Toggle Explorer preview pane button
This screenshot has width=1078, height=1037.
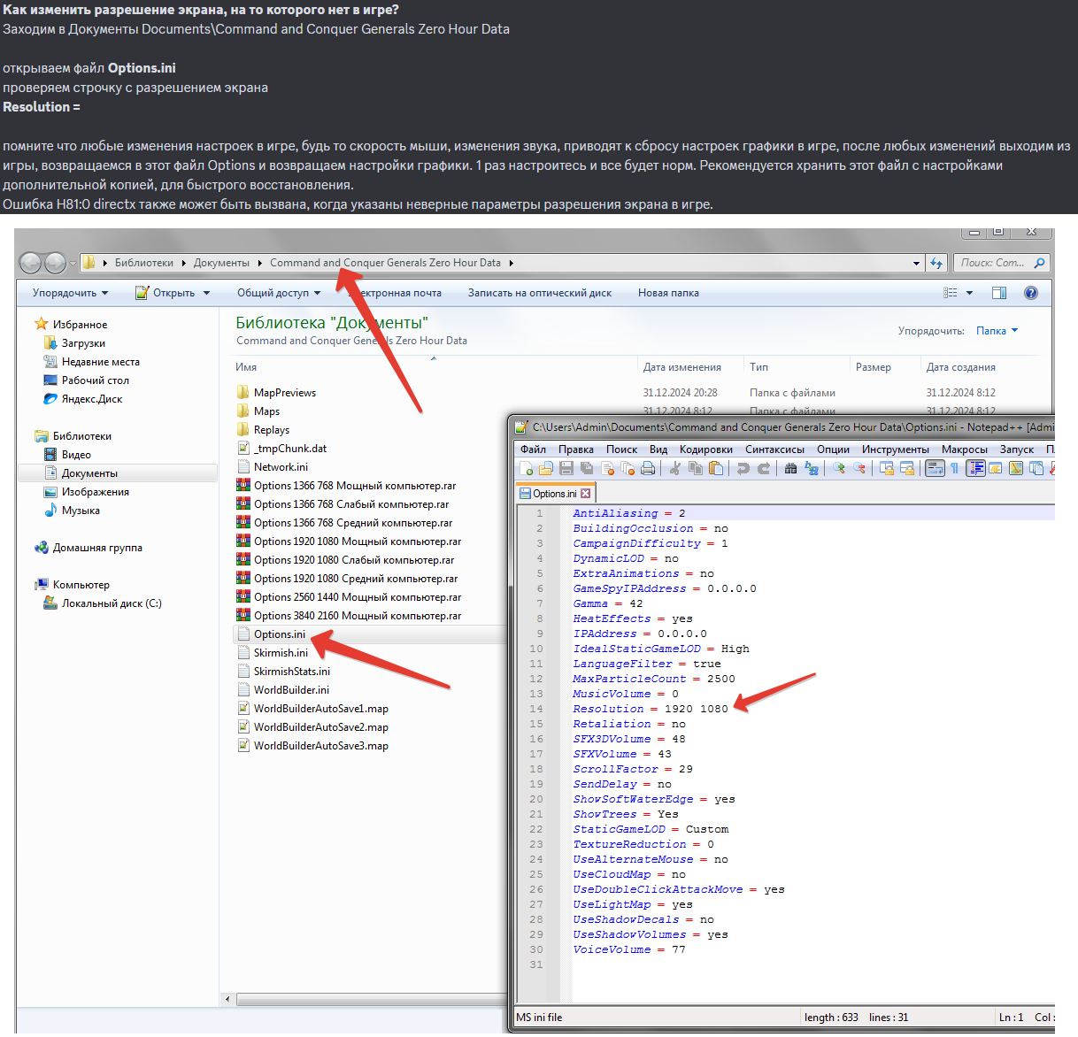[x=999, y=293]
